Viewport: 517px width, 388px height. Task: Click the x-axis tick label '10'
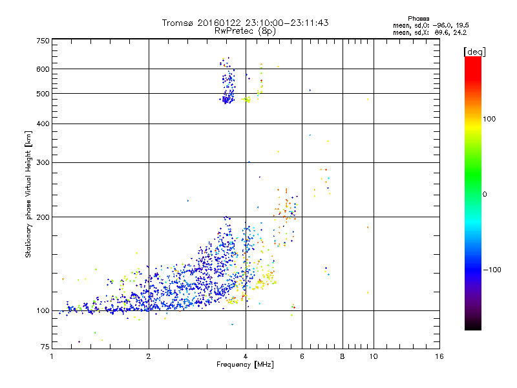coord(374,356)
